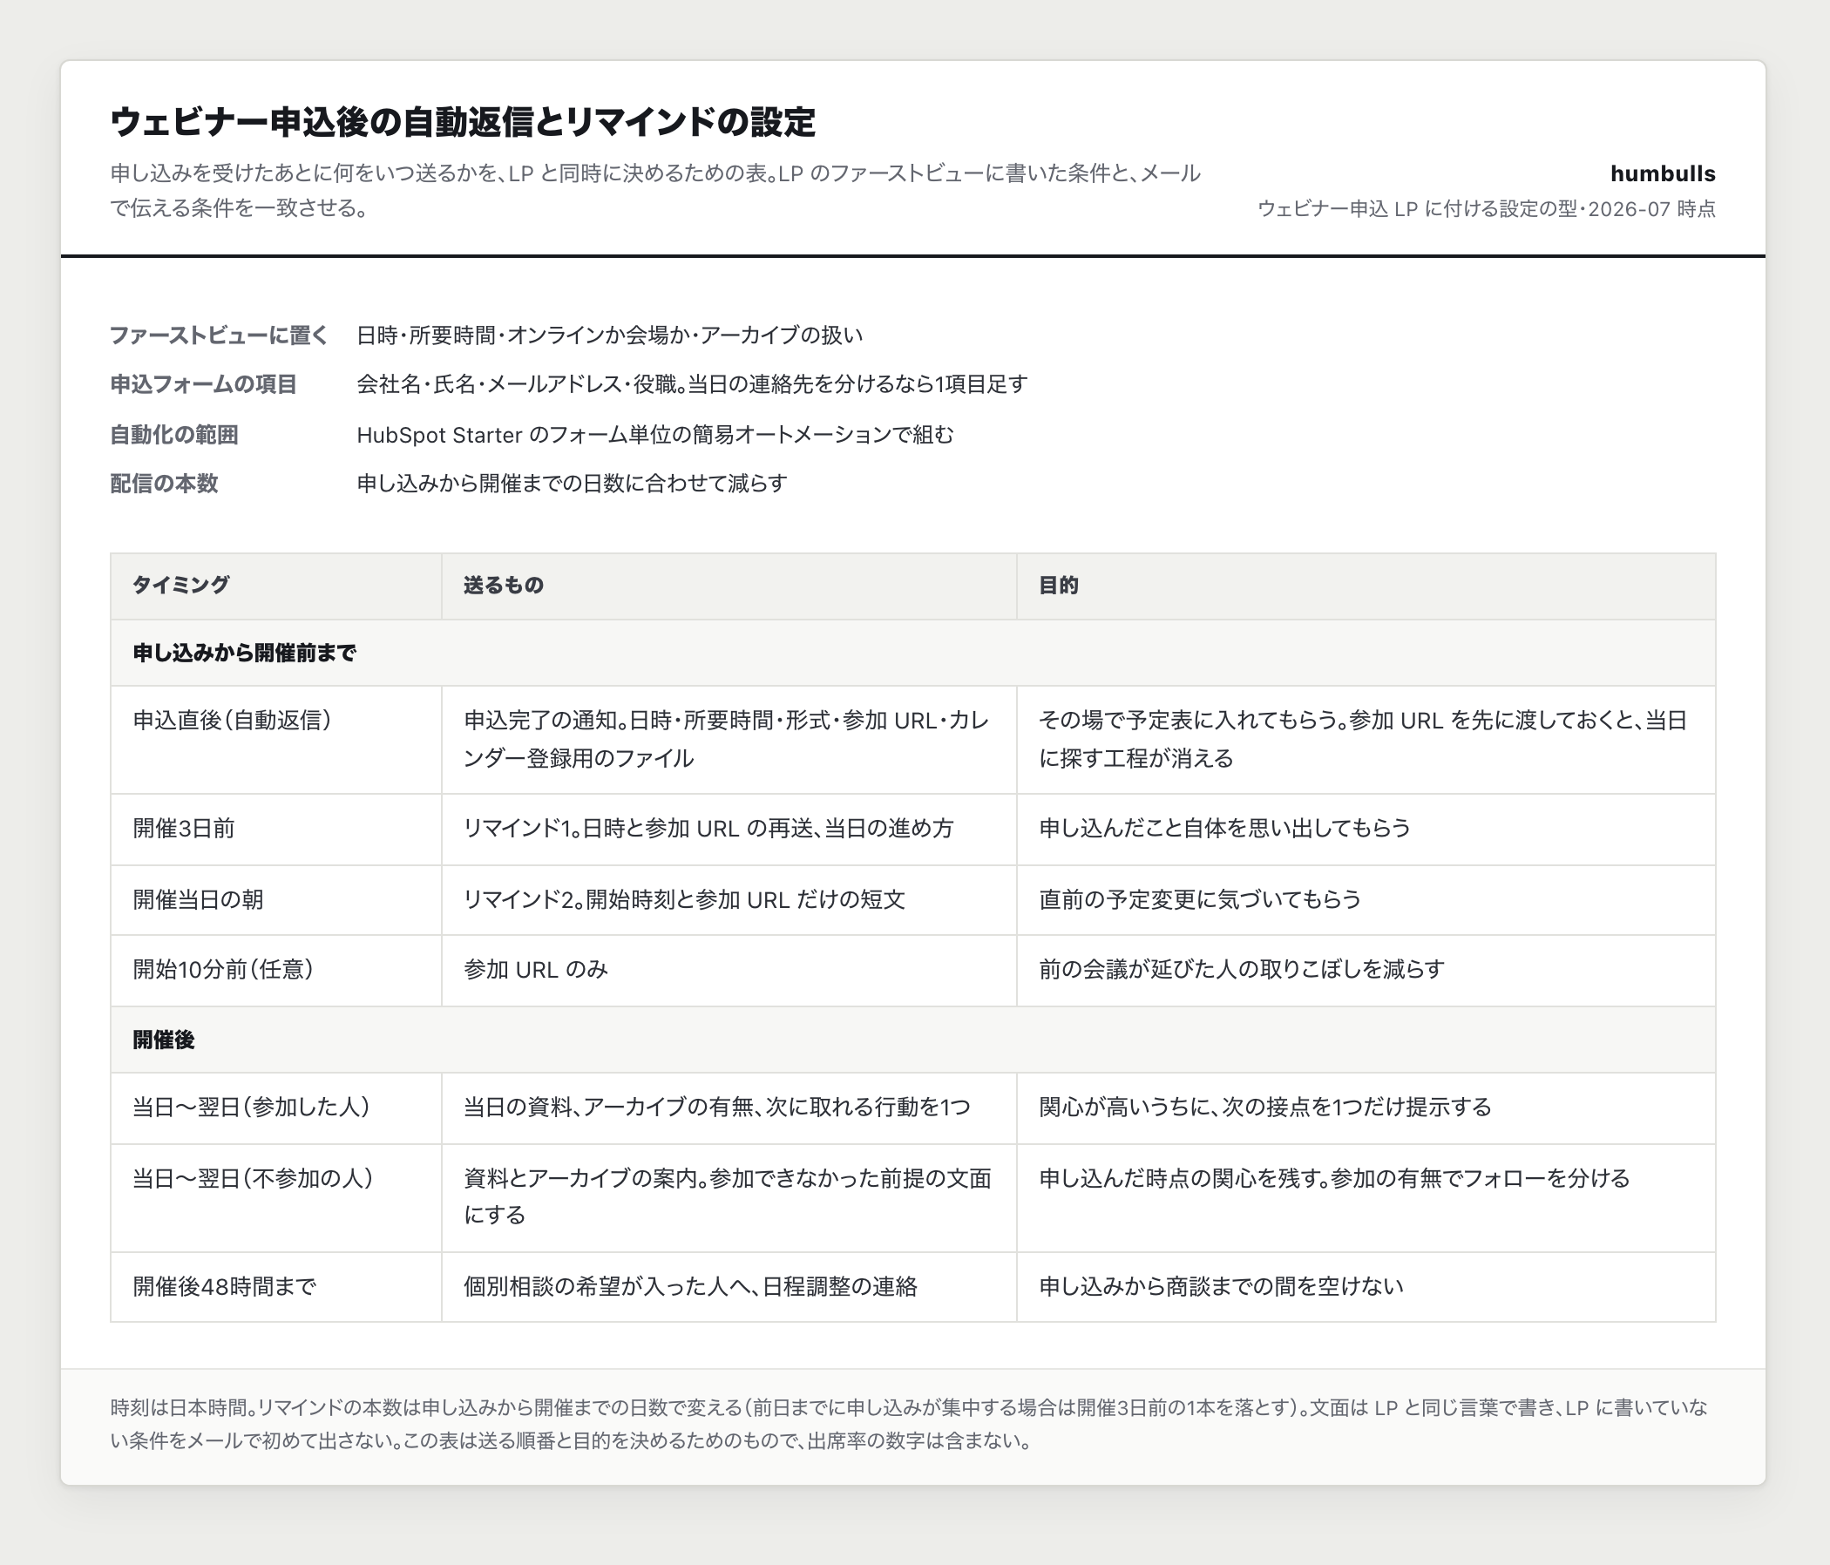Click the cell 開催3日前
The height and width of the screenshot is (1565, 1830).
click(x=275, y=830)
